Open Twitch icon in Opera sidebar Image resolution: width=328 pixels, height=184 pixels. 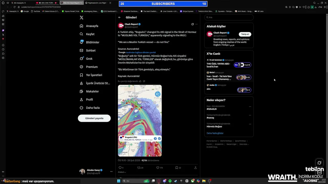(3, 30)
